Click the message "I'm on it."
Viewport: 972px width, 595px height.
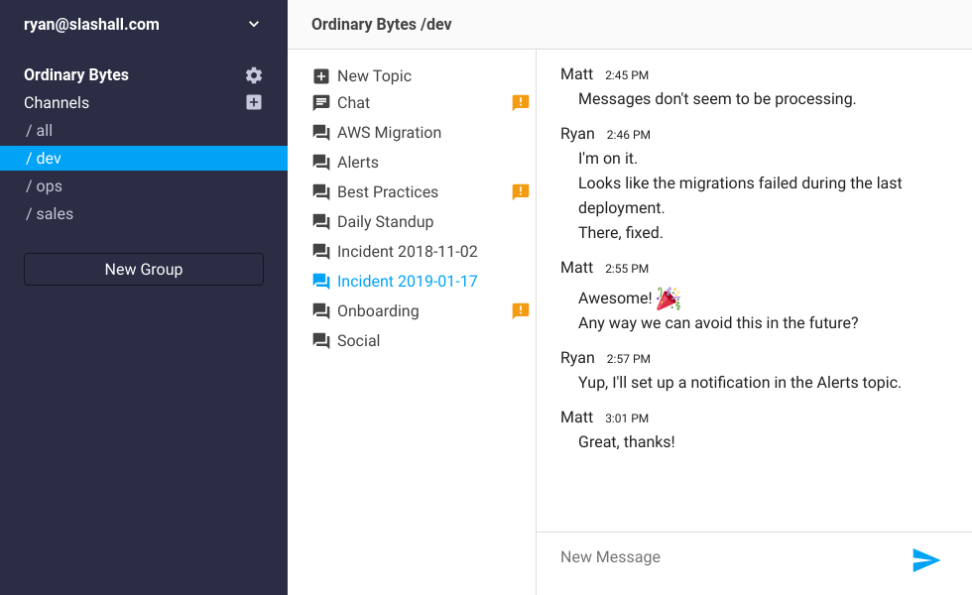click(607, 159)
